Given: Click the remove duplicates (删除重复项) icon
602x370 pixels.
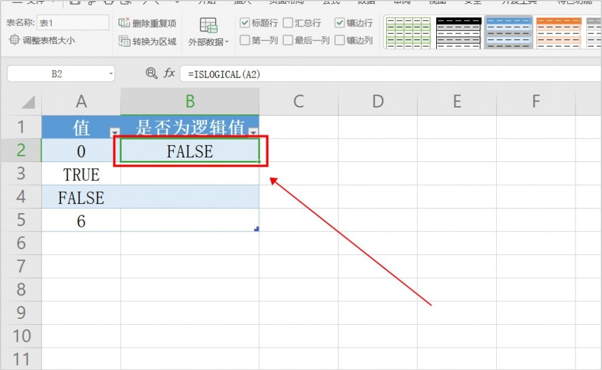Looking at the screenshot, I should pyautogui.click(x=124, y=23).
